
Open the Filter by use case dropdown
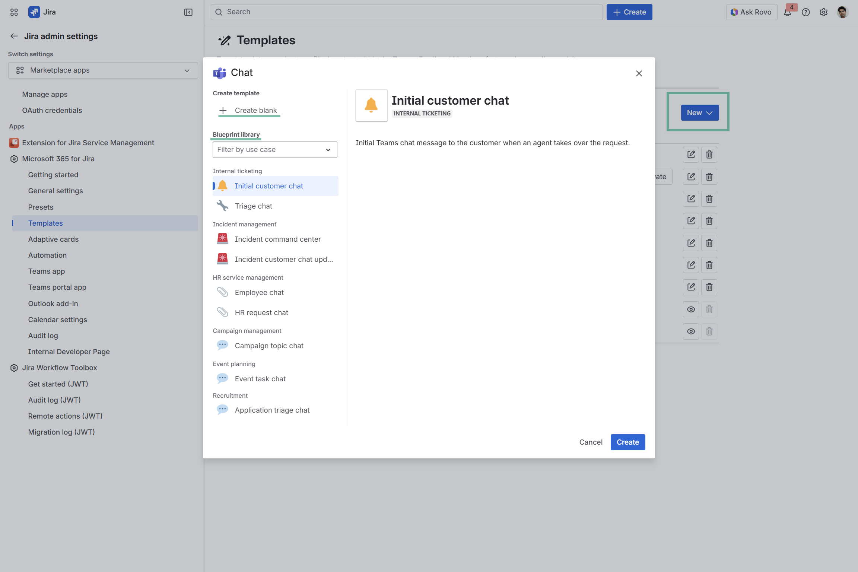(x=275, y=150)
